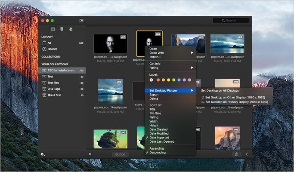This screenshot has width=294, height=172.
Task: Check the Ascending sort order option
Action: pos(157,148)
